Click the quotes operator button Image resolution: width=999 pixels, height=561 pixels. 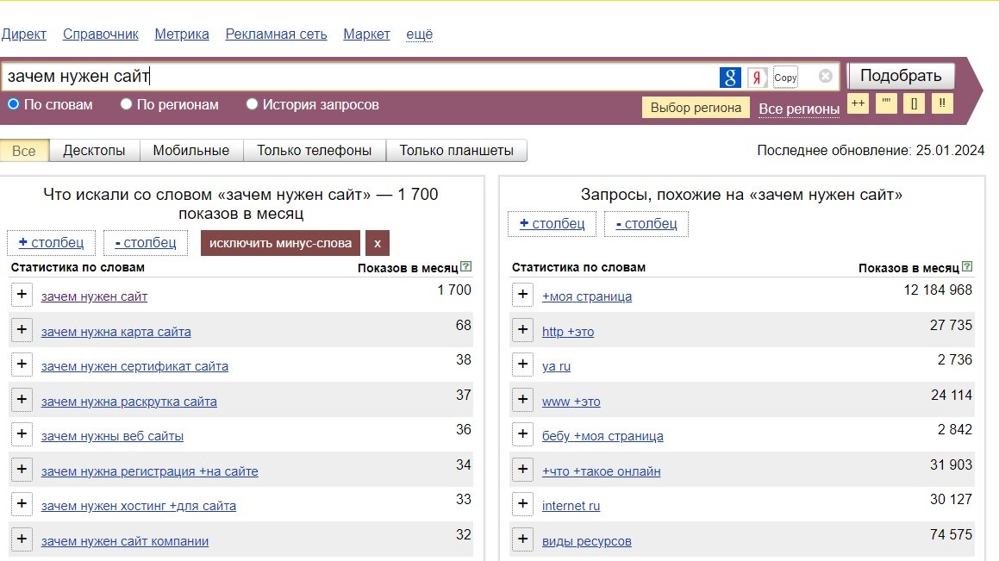point(886,103)
